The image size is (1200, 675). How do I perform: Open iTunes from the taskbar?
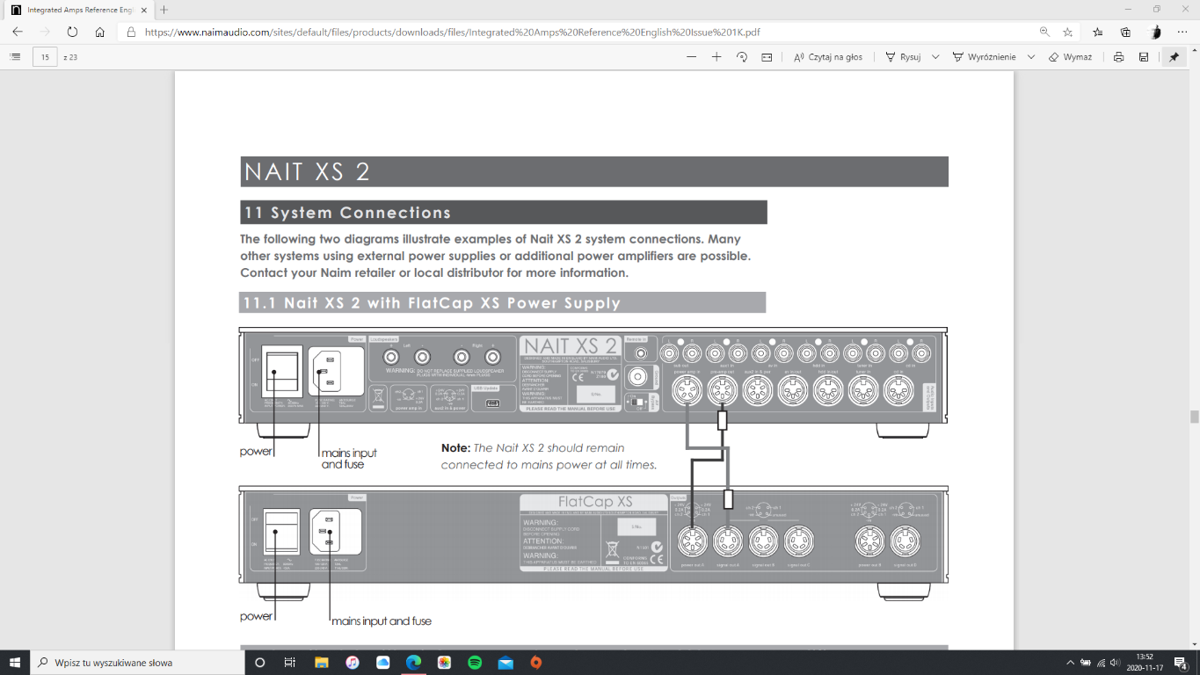click(352, 662)
